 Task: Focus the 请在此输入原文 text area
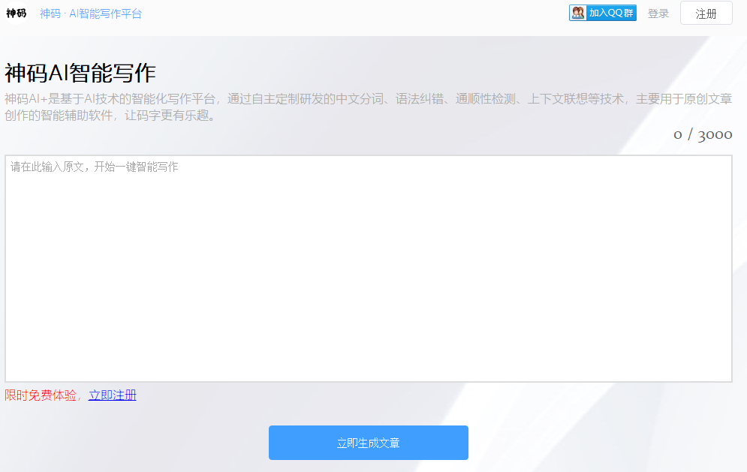[x=369, y=269]
